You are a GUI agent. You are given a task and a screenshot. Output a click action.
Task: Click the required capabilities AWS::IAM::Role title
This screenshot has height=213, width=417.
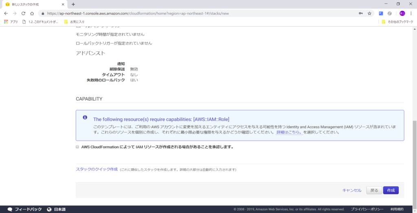(x=161, y=119)
